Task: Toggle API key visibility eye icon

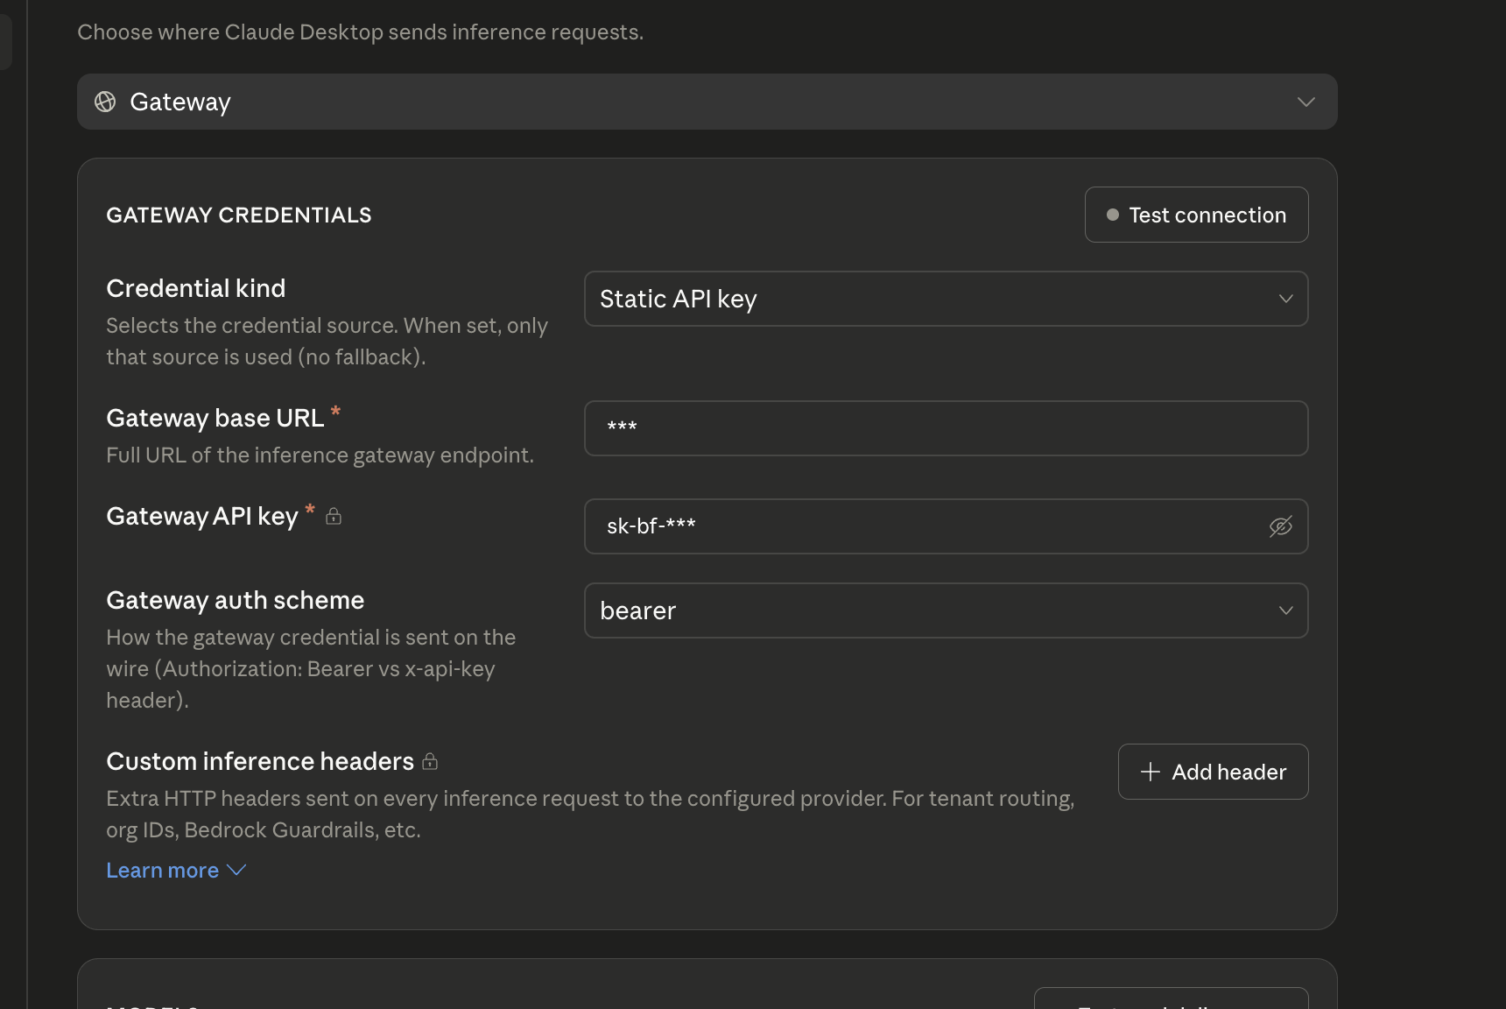Action: point(1280,526)
